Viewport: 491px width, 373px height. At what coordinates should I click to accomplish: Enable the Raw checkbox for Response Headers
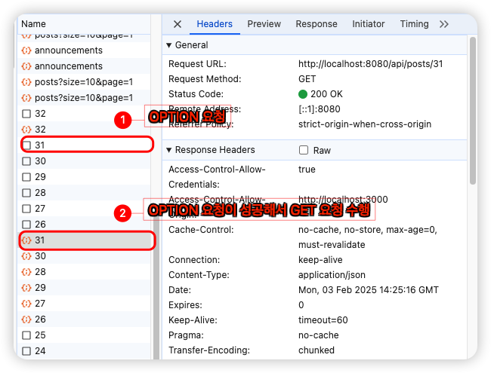[x=304, y=150]
